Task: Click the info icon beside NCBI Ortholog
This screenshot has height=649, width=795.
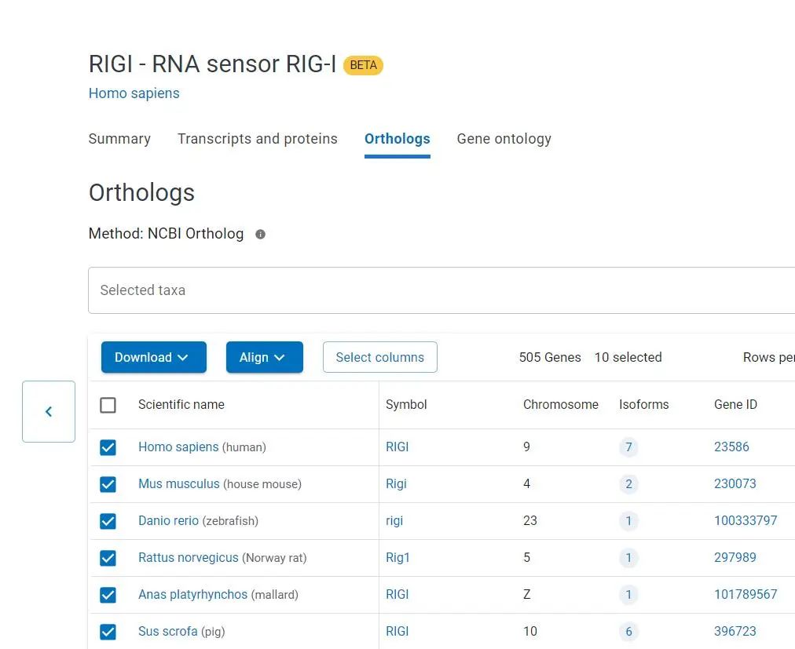Action: 261,234
